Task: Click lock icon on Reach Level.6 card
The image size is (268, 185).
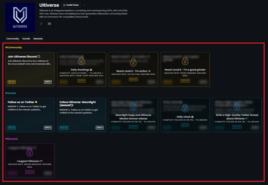Action: [185, 61]
